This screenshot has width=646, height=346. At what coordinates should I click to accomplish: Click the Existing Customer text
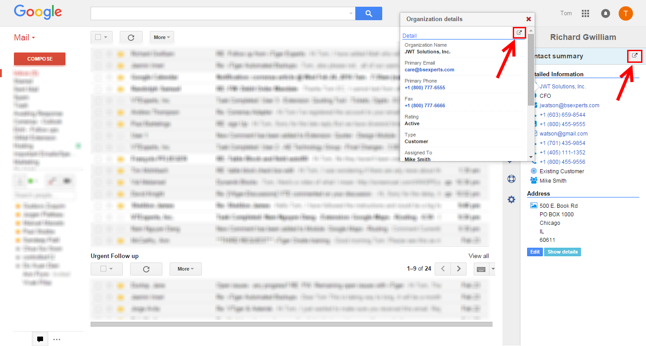pos(562,171)
